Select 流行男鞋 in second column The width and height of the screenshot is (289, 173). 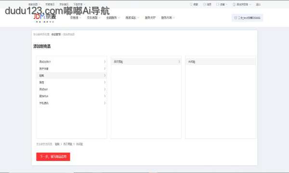click(146, 62)
